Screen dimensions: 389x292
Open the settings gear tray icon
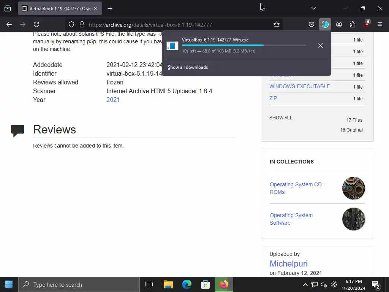coord(334,284)
